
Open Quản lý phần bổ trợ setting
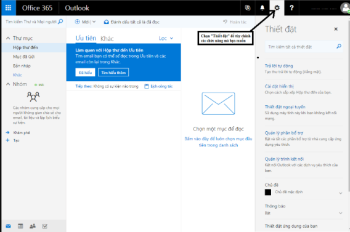[x=284, y=133]
